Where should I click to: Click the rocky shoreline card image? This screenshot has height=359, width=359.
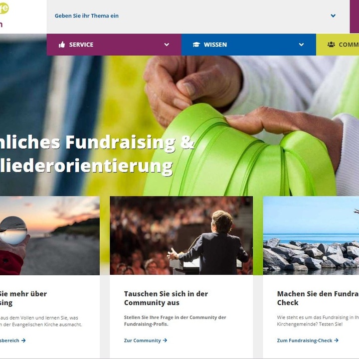tap(311, 235)
